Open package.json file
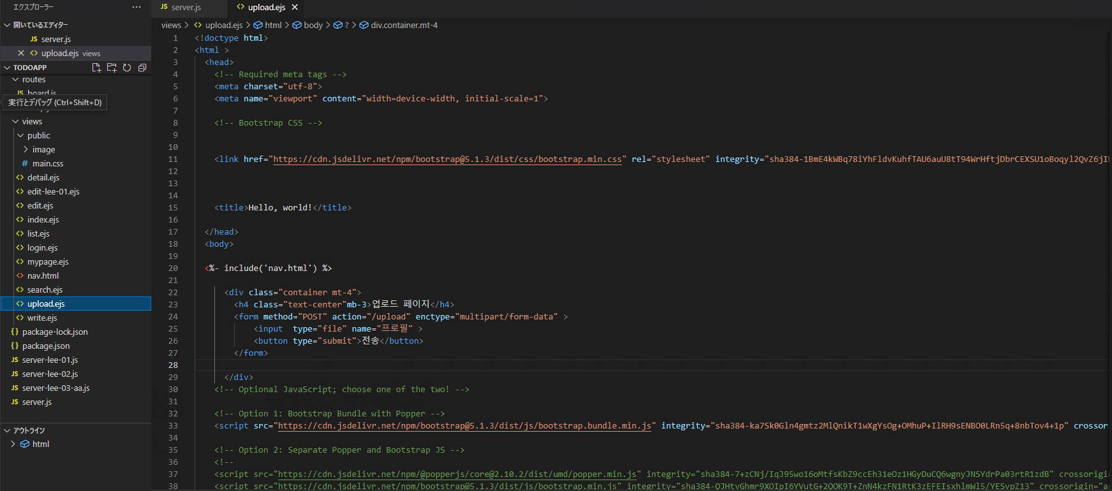Image resolution: width=1112 pixels, height=491 pixels. point(46,346)
